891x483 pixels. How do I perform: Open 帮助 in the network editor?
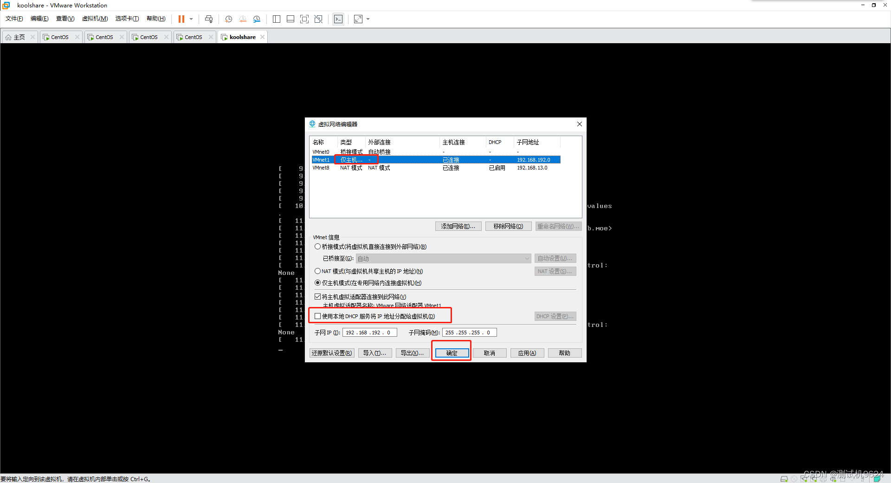coord(564,353)
